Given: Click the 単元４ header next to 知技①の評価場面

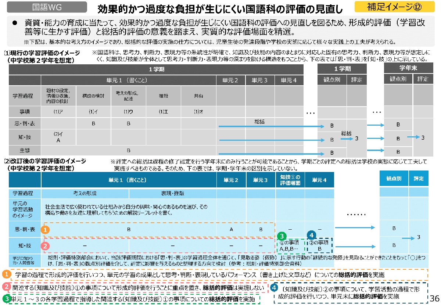Looking at the screenshot, I should pyautogui.click(x=319, y=180).
